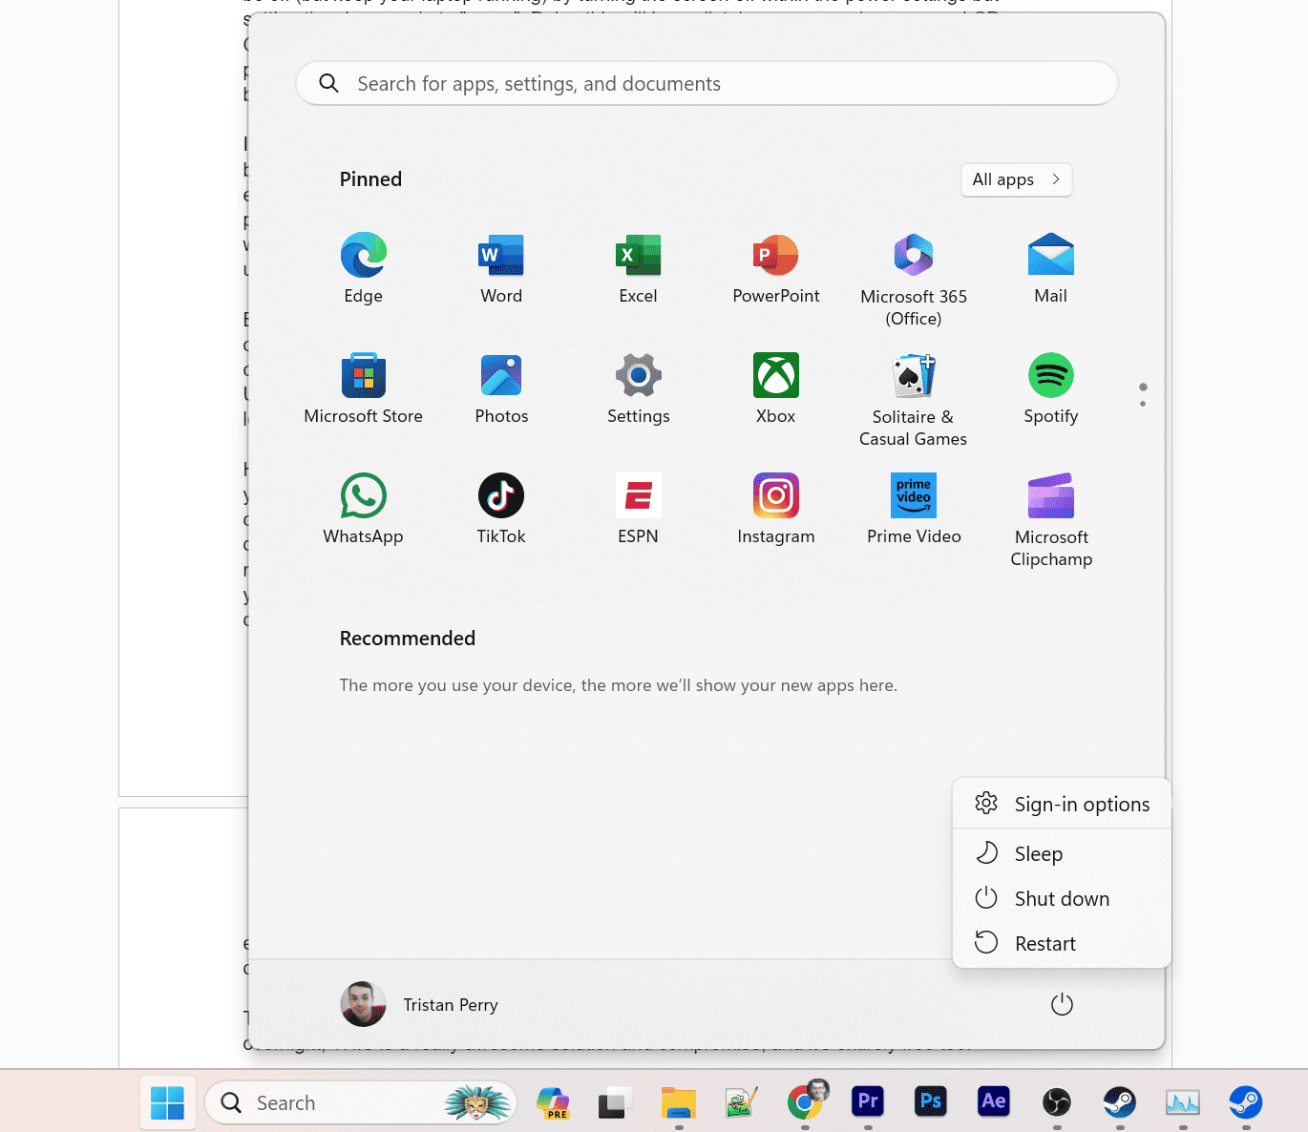Expand All apps list
1308x1132 pixels.
click(x=1016, y=179)
